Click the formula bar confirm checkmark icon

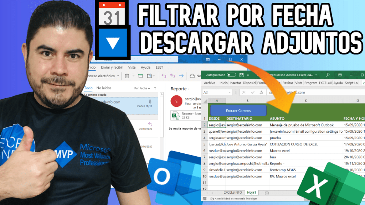253,93
